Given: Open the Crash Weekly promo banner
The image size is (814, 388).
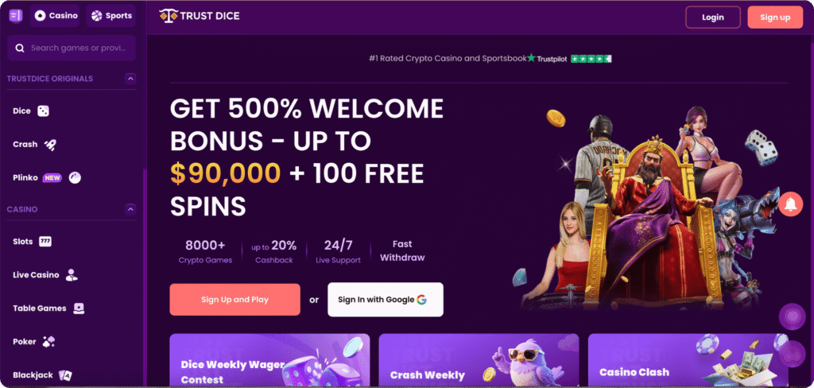Looking at the screenshot, I should [x=479, y=360].
